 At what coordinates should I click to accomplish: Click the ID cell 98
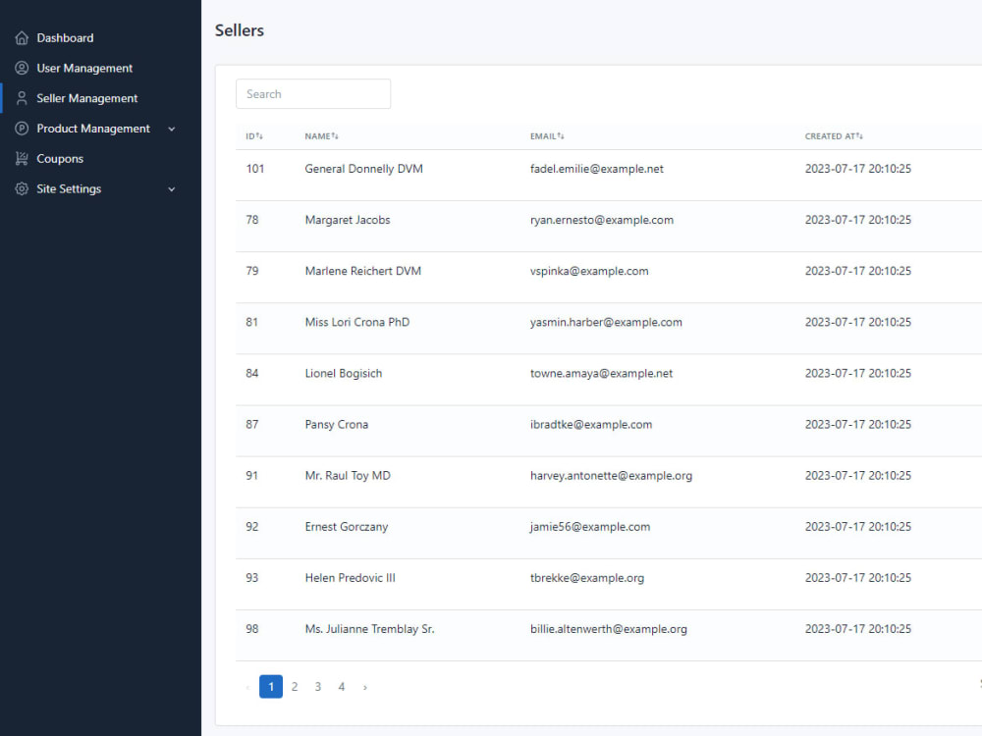click(x=251, y=629)
